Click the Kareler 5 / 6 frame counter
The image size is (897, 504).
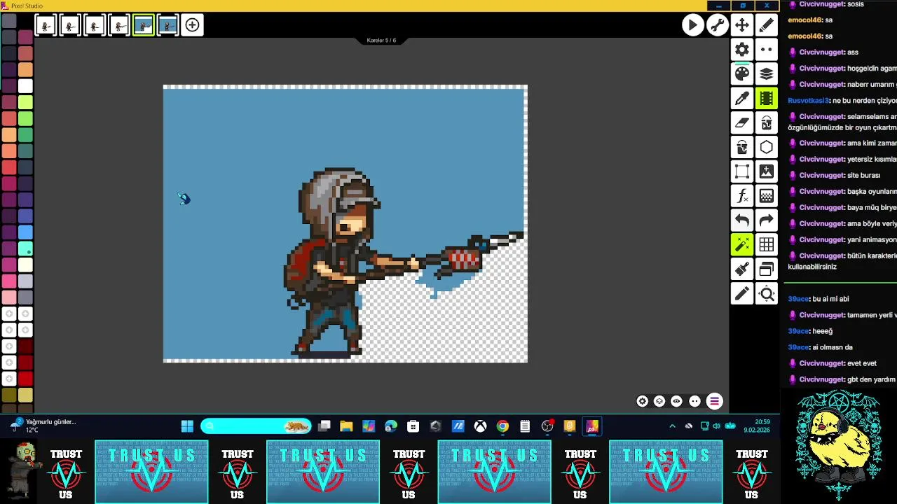click(381, 41)
